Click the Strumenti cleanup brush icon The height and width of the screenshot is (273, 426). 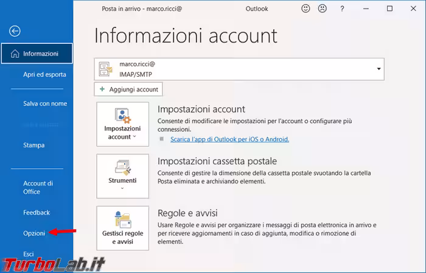(123, 167)
